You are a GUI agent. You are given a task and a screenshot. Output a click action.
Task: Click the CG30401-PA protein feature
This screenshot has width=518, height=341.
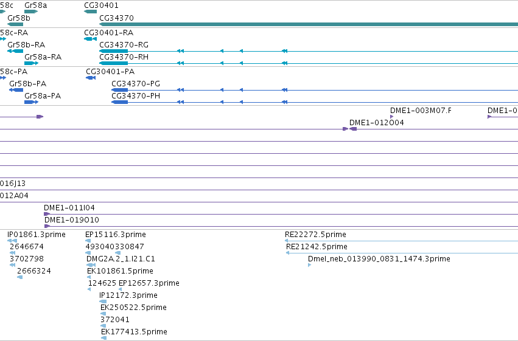click(91, 78)
